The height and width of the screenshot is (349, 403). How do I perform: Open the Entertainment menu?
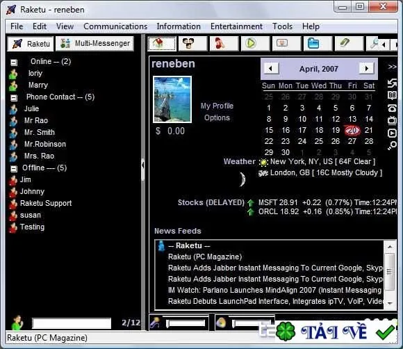(236, 26)
